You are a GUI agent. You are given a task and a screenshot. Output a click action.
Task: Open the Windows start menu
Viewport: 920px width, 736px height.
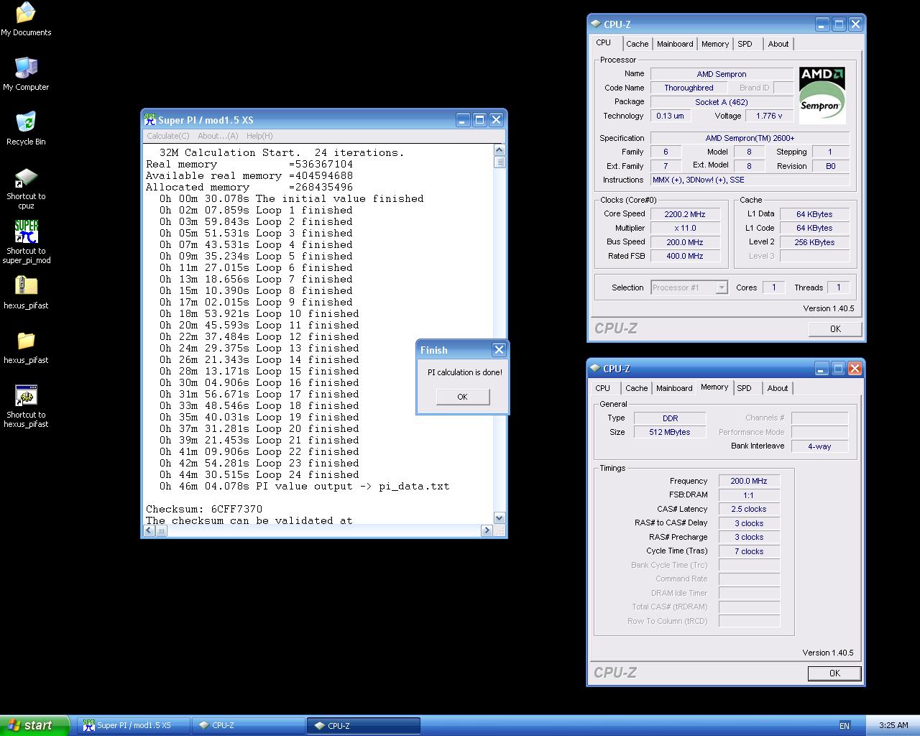click(34, 725)
